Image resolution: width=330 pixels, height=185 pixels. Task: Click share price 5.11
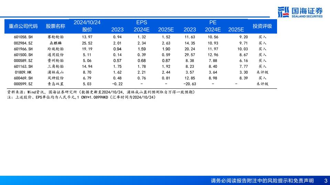tap(87, 55)
